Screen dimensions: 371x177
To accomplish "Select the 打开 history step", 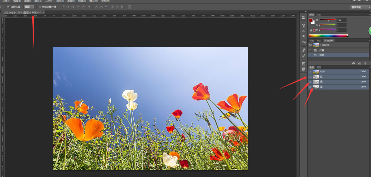I will [x=322, y=50].
